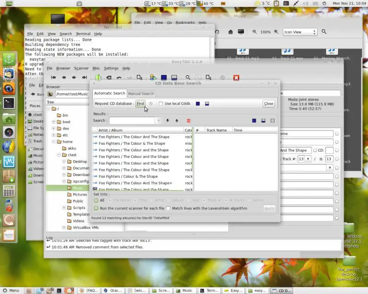This screenshot has height=294, width=368.
Task: Click the invert lines selection icon in Results row
Action: 263,120
